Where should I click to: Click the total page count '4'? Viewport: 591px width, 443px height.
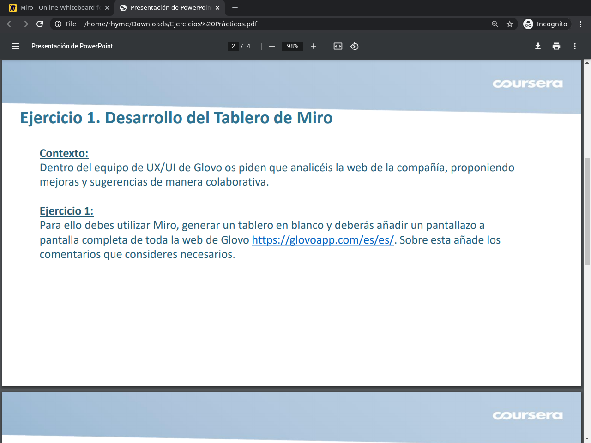248,46
